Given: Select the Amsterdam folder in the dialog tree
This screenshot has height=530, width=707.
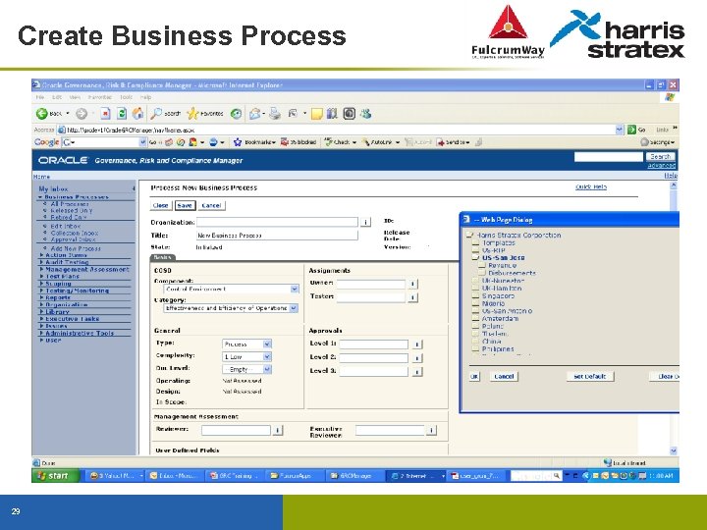Looking at the screenshot, I should (500, 319).
